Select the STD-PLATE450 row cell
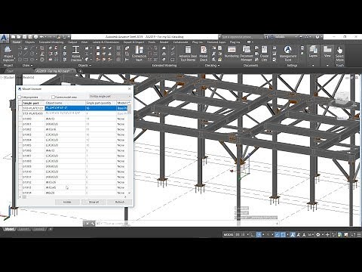Image resolution: width=362 pixels, height=272 pixels. [x=33, y=113]
